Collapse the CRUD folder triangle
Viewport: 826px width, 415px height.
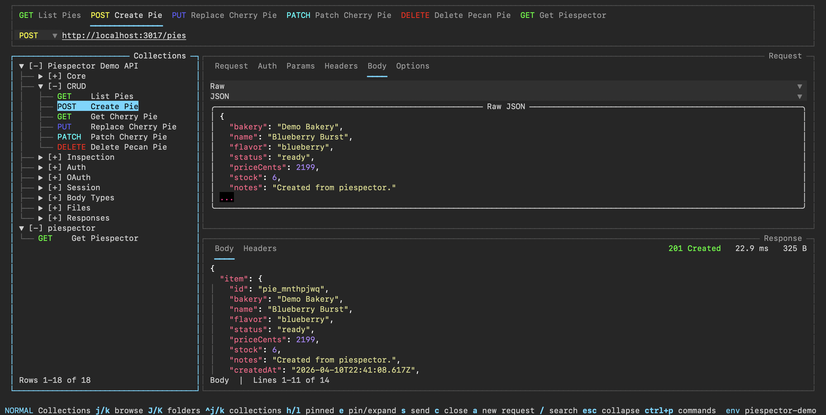[40, 86]
